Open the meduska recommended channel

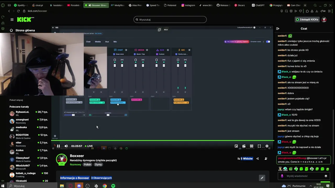[29, 129]
